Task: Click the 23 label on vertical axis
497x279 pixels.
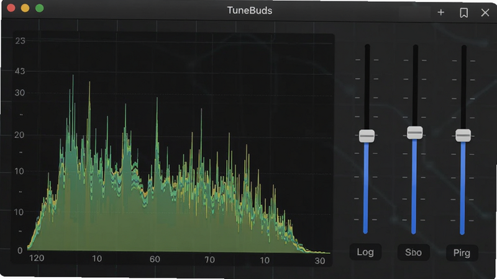Action: tap(20, 41)
